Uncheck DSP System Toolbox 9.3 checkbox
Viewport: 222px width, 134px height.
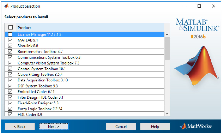pyautogui.click(x=10, y=86)
